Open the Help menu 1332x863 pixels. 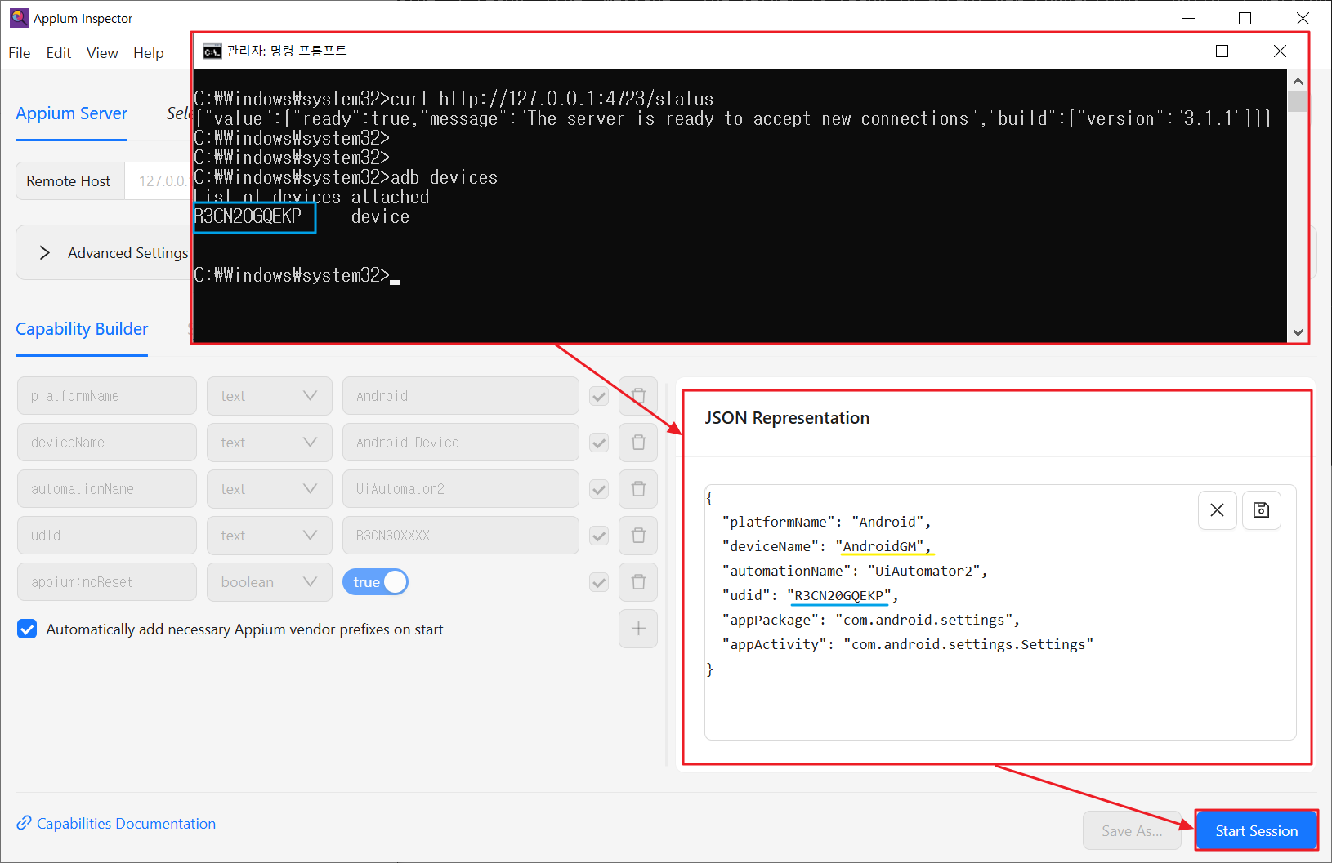coord(149,53)
